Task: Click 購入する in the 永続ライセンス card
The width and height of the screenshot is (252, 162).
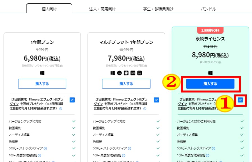Action: [x=210, y=84]
